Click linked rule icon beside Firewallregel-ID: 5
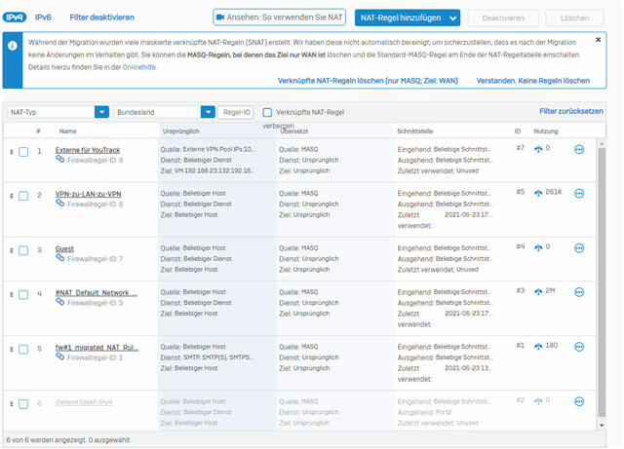The width and height of the screenshot is (624, 449). pos(59,302)
